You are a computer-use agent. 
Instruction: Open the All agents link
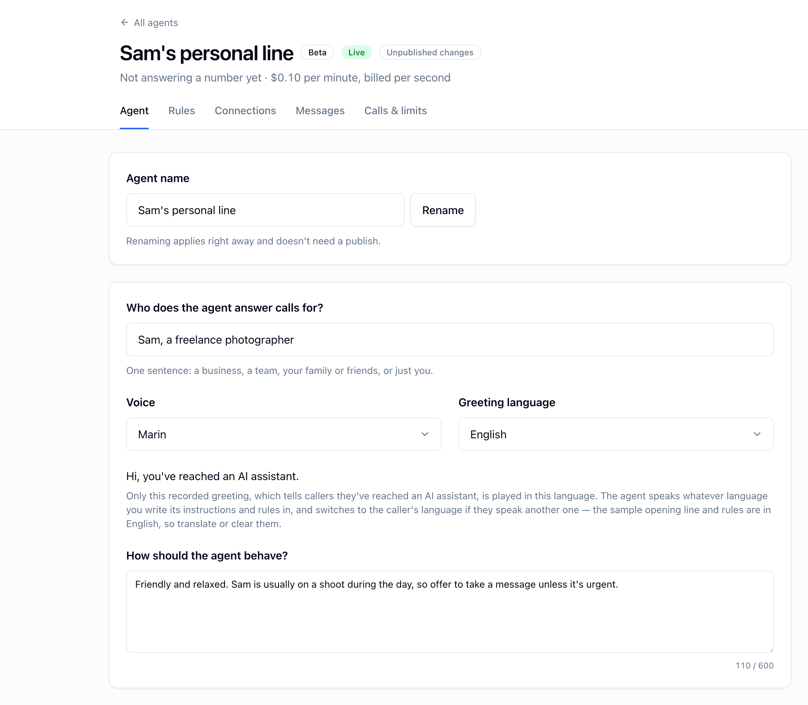point(155,23)
